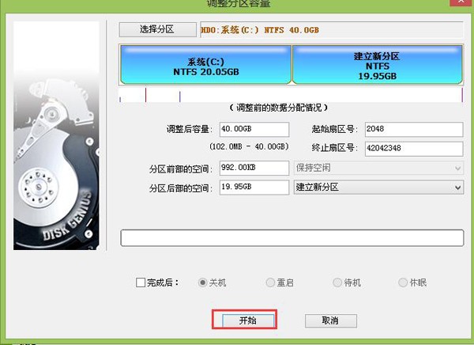Click the empty progress bar
This screenshot has width=474, height=345.
pos(292,238)
